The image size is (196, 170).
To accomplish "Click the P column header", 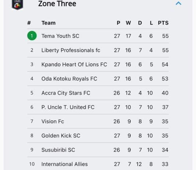I will 119,23.
